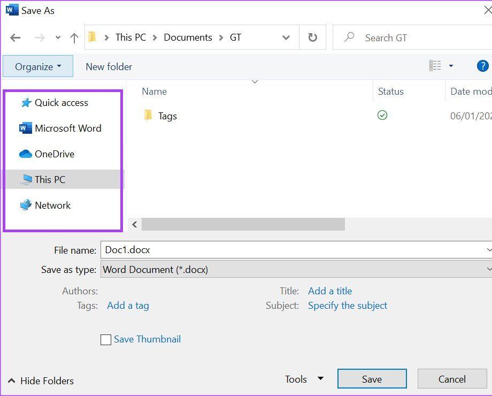Click the Save button
Viewport: 492px width, 396px height.
click(372, 379)
